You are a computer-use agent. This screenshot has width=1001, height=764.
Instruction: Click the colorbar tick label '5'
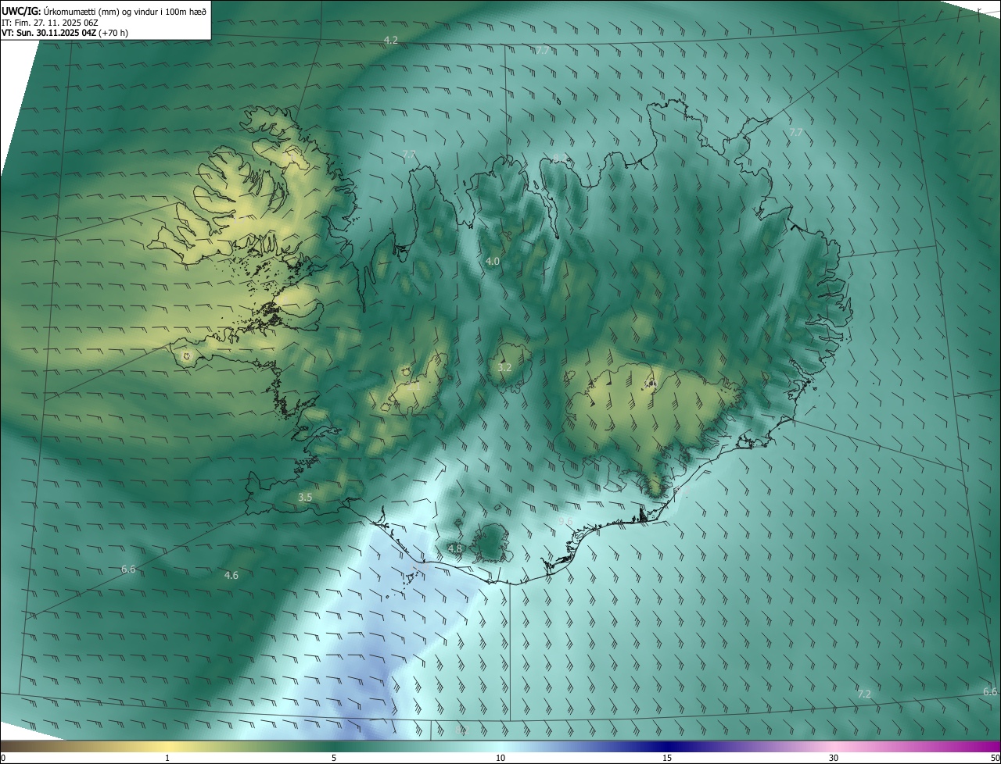(334, 758)
